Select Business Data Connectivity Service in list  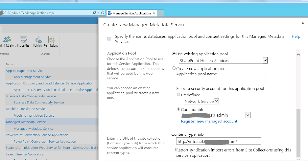[x=31, y=96]
